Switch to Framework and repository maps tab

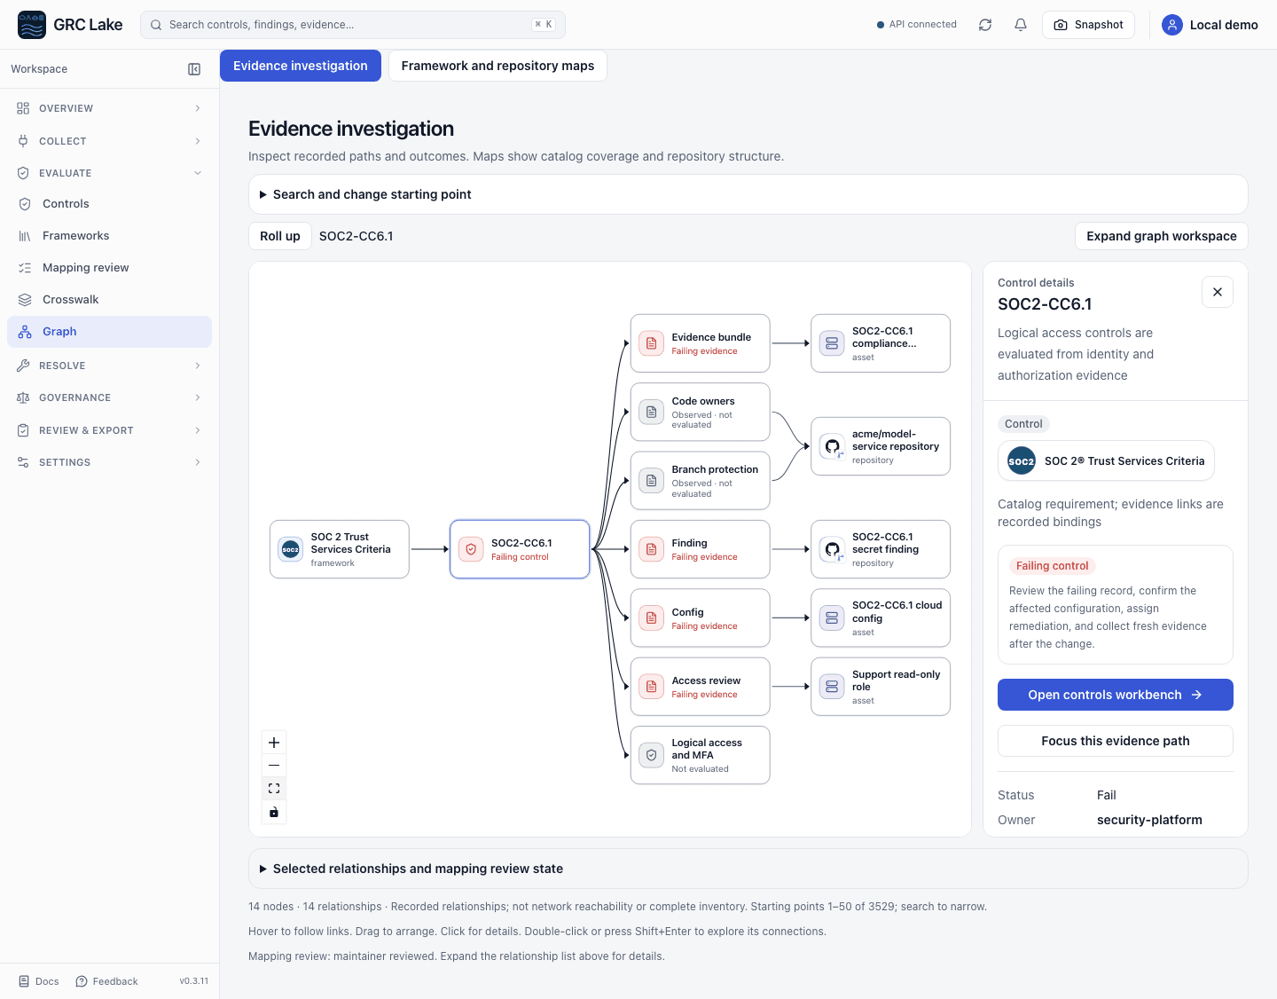[497, 66]
